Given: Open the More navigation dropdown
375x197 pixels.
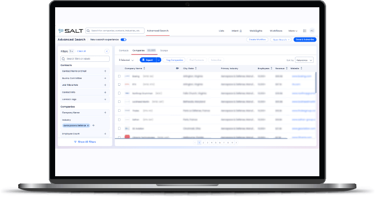Looking at the screenshot, I should pyautogui.click(x=293, y=31).
